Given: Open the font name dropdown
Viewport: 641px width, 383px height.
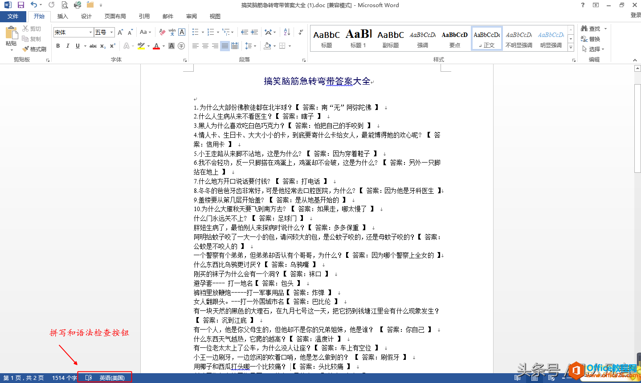Looking at the screenshot, I should point(91,32).
